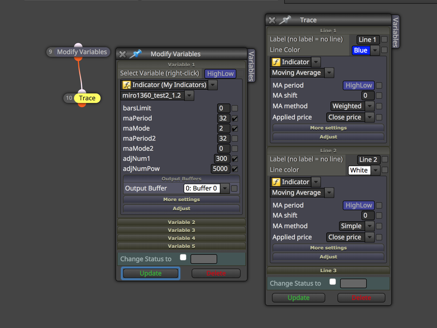
Task: Click the orange output connector under Trace node
Action: coord(82,105)
